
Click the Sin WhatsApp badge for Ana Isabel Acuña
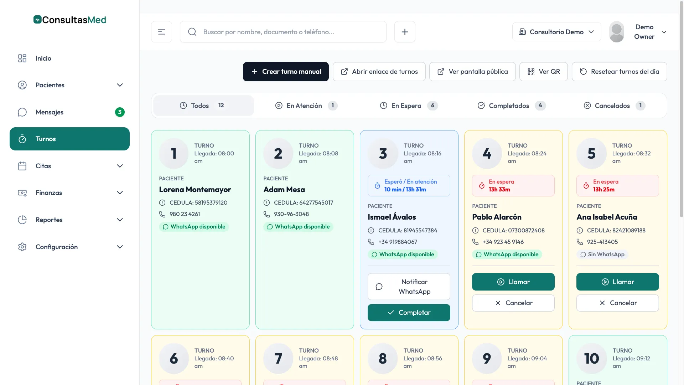tap(602, 254)
